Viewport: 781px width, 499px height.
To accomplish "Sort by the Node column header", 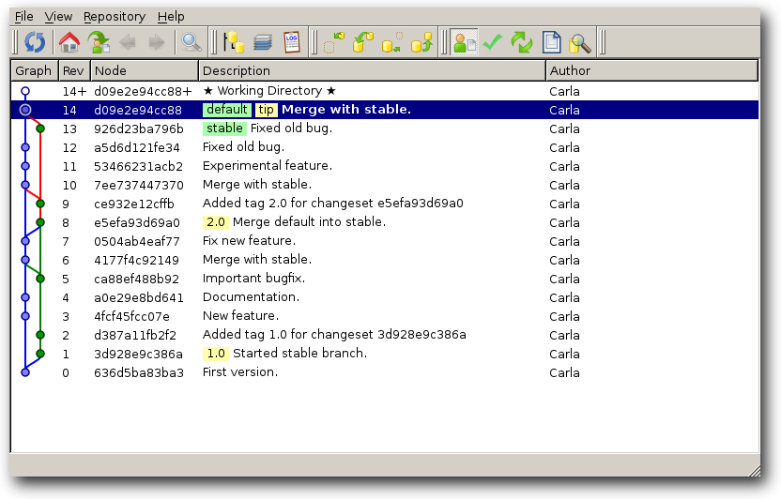I will click(145, 70).
